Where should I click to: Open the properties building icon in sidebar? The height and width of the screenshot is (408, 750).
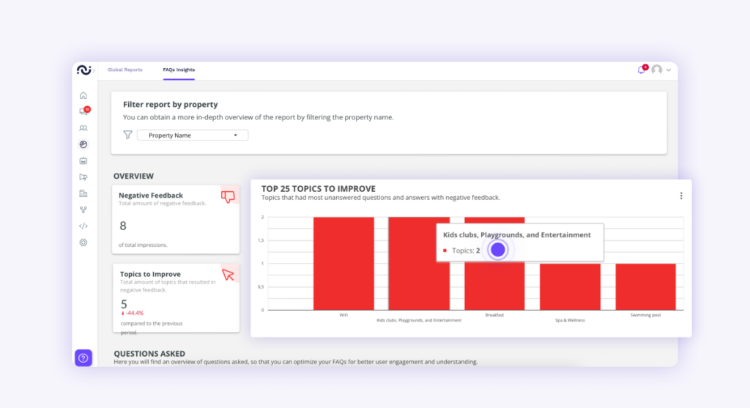pyautogui.click(x=83, y=193)
